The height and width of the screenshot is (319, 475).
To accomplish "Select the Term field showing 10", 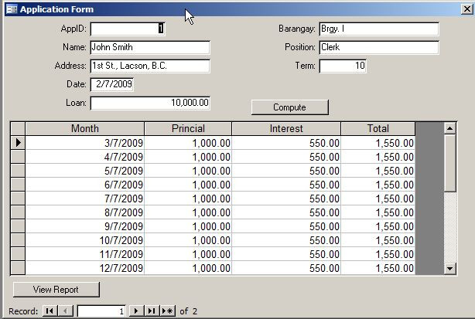I will click(343, 66).
